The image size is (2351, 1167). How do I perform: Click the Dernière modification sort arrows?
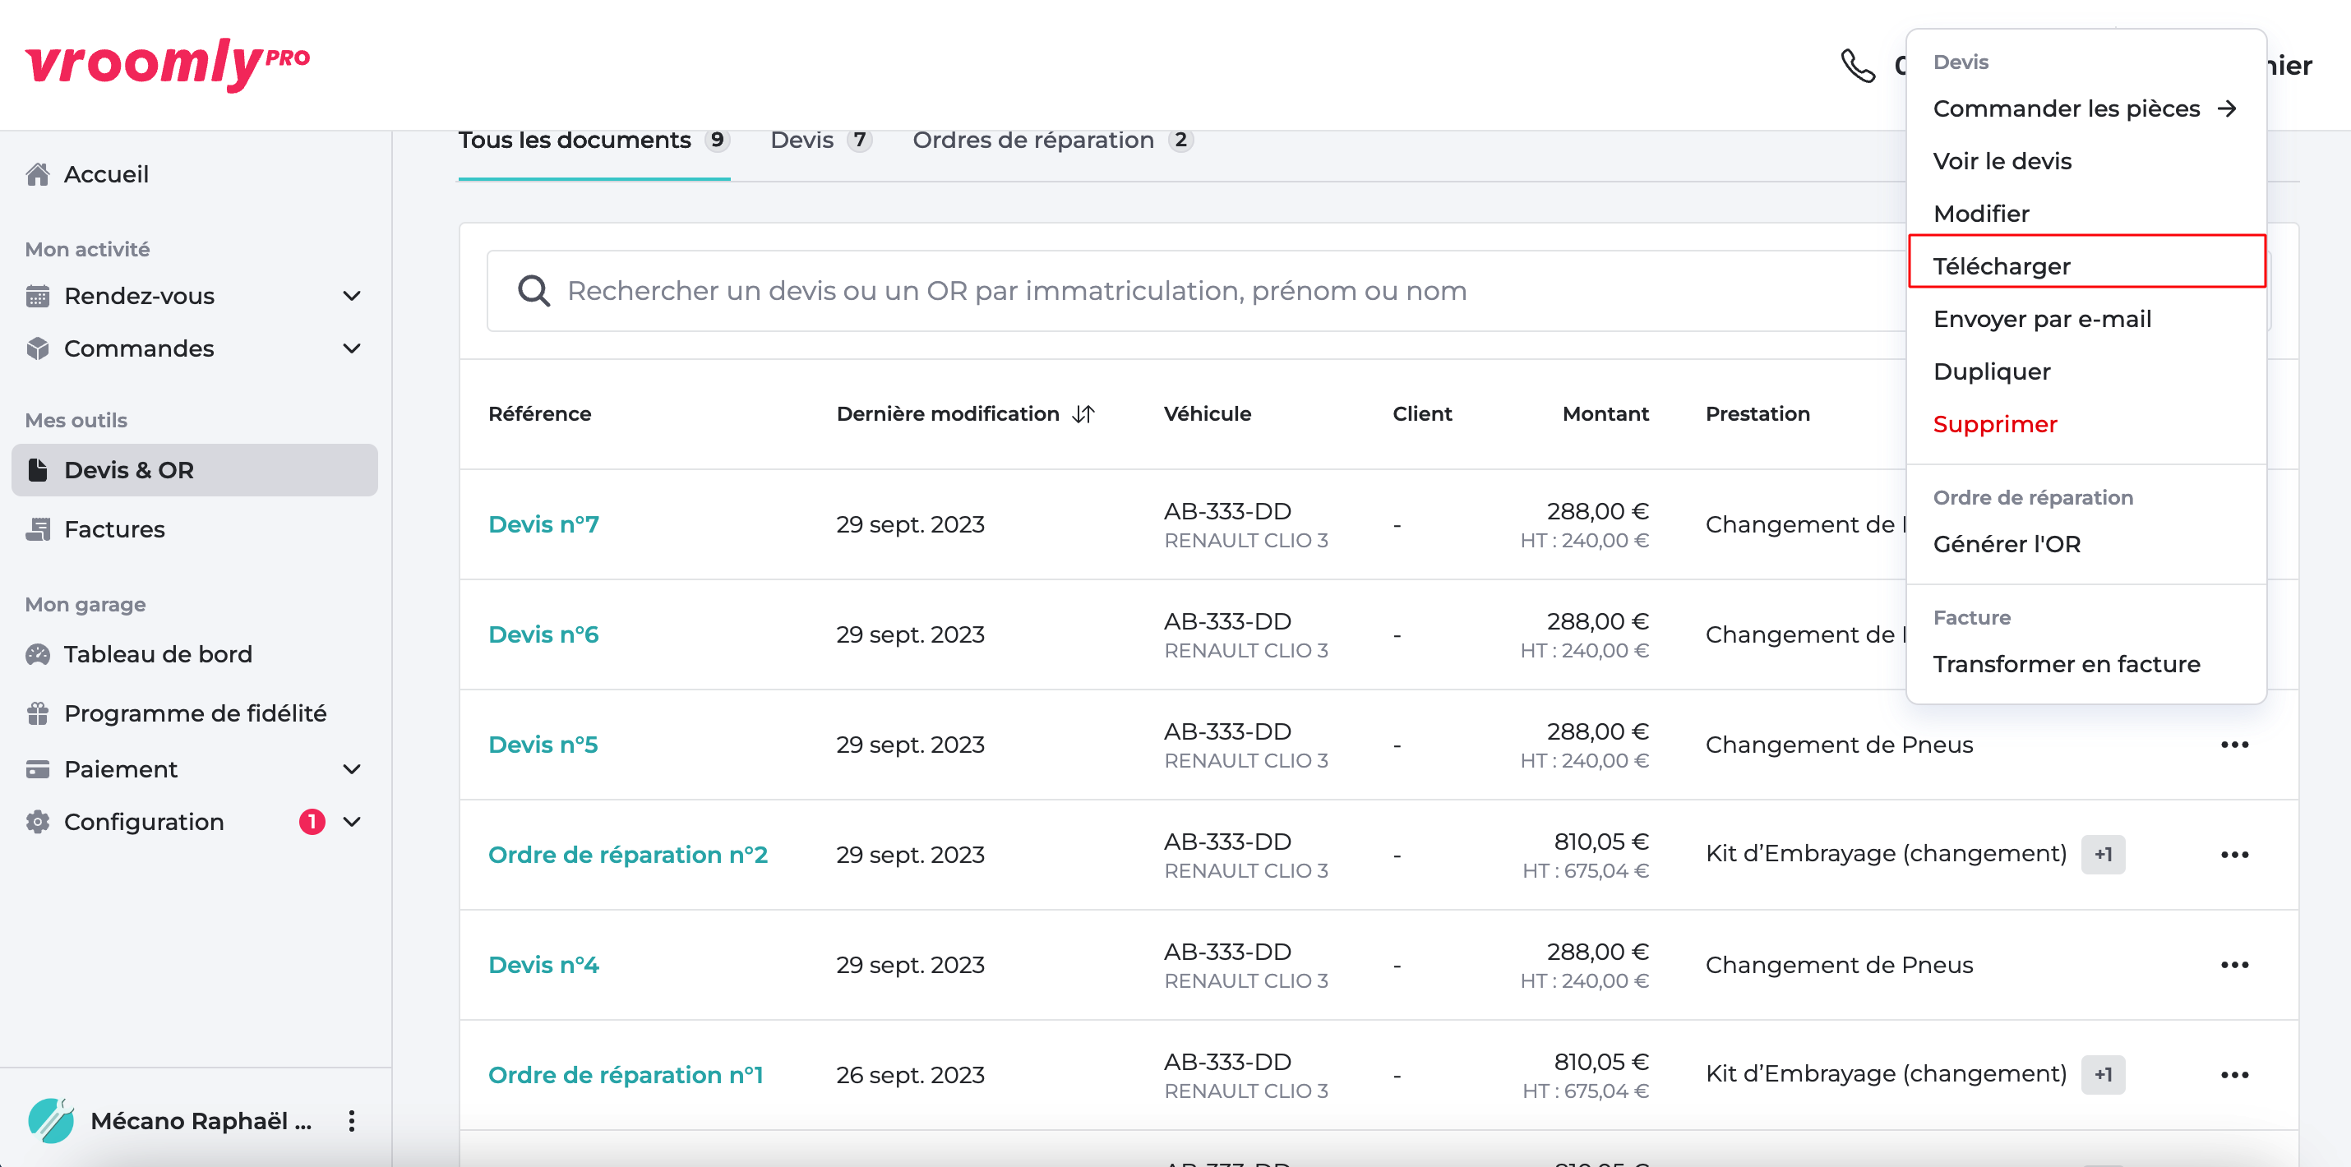click(1083, 414)
